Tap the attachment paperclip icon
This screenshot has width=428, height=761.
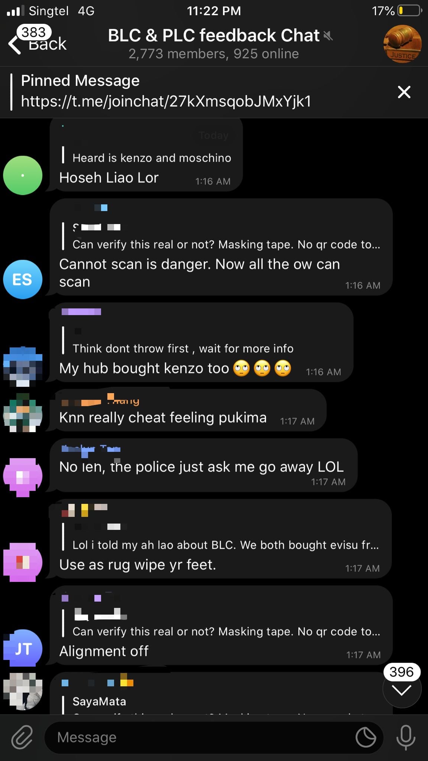[x=22, y=736]
